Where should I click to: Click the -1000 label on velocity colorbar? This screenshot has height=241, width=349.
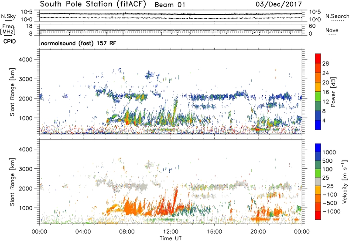pos(332,211)
